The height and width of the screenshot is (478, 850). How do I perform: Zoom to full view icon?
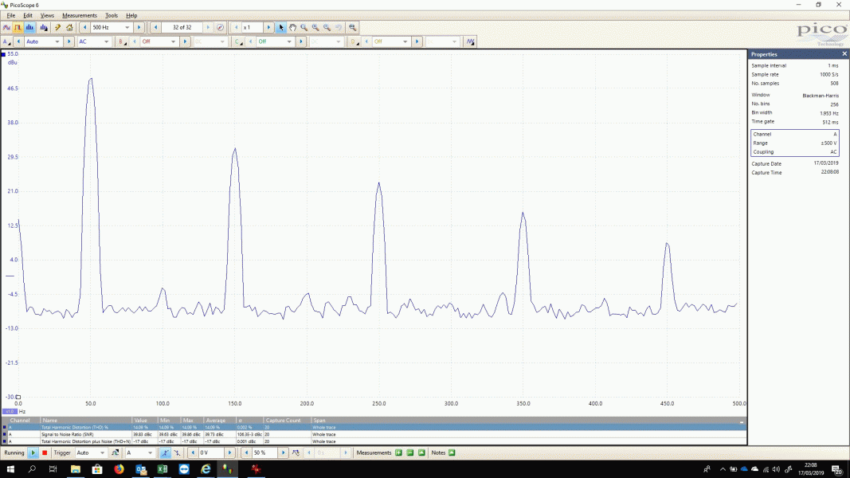click(352, 27)
